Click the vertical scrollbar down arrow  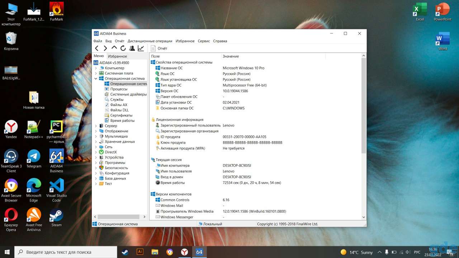(x=364, y=217)
